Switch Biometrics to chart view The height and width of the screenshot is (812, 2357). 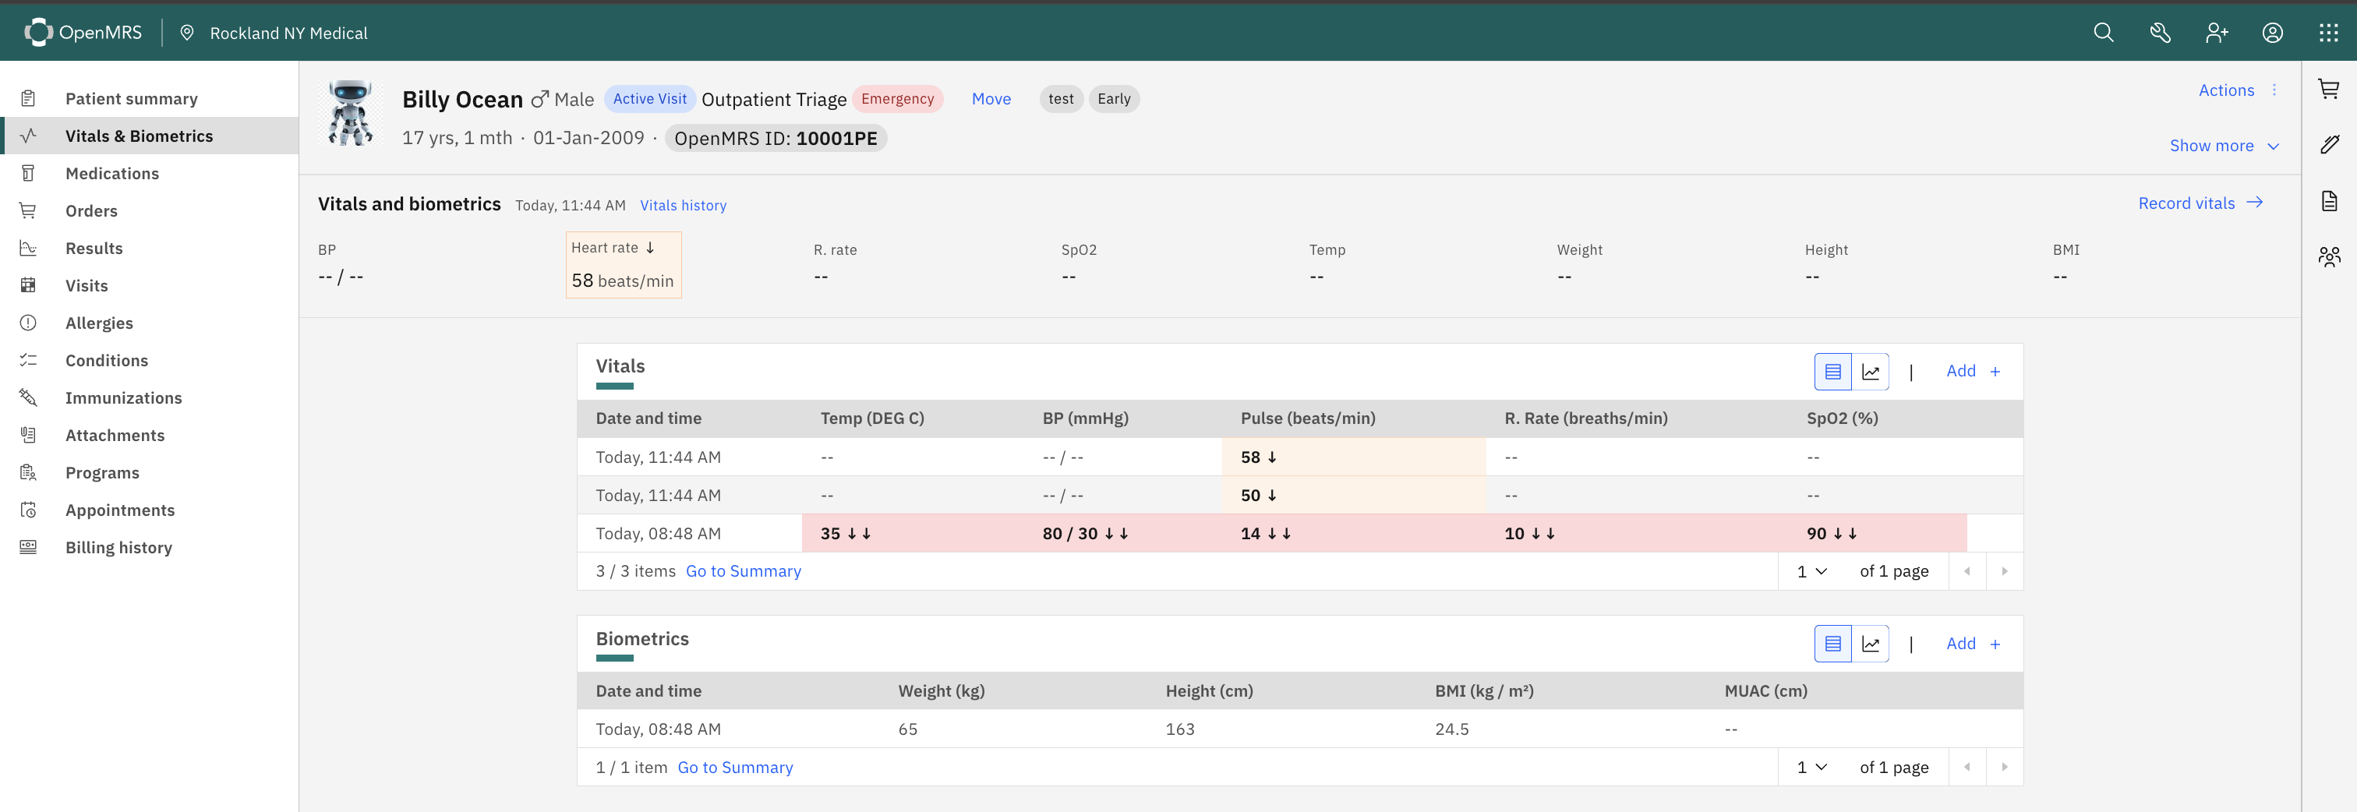1870,644
